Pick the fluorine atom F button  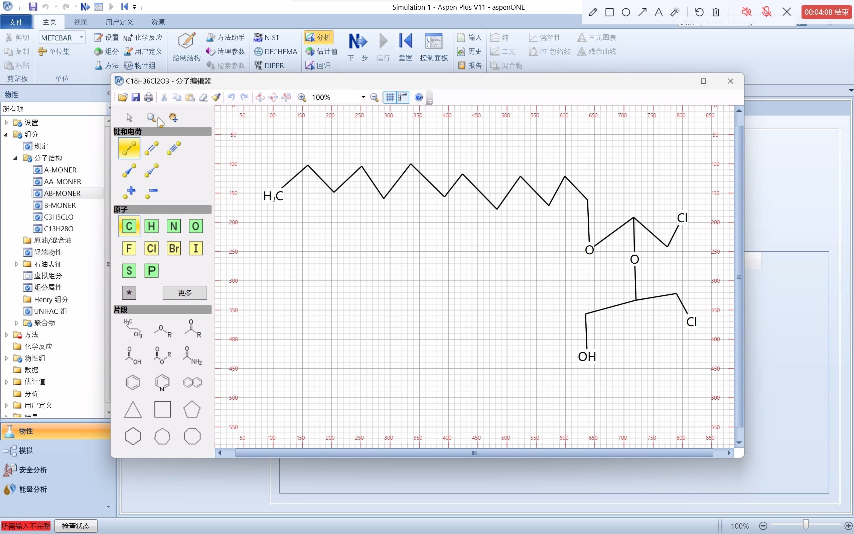[x=129, y=248]
